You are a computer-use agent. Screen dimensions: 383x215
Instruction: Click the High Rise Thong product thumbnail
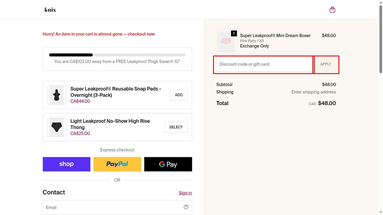coord(57,127)
